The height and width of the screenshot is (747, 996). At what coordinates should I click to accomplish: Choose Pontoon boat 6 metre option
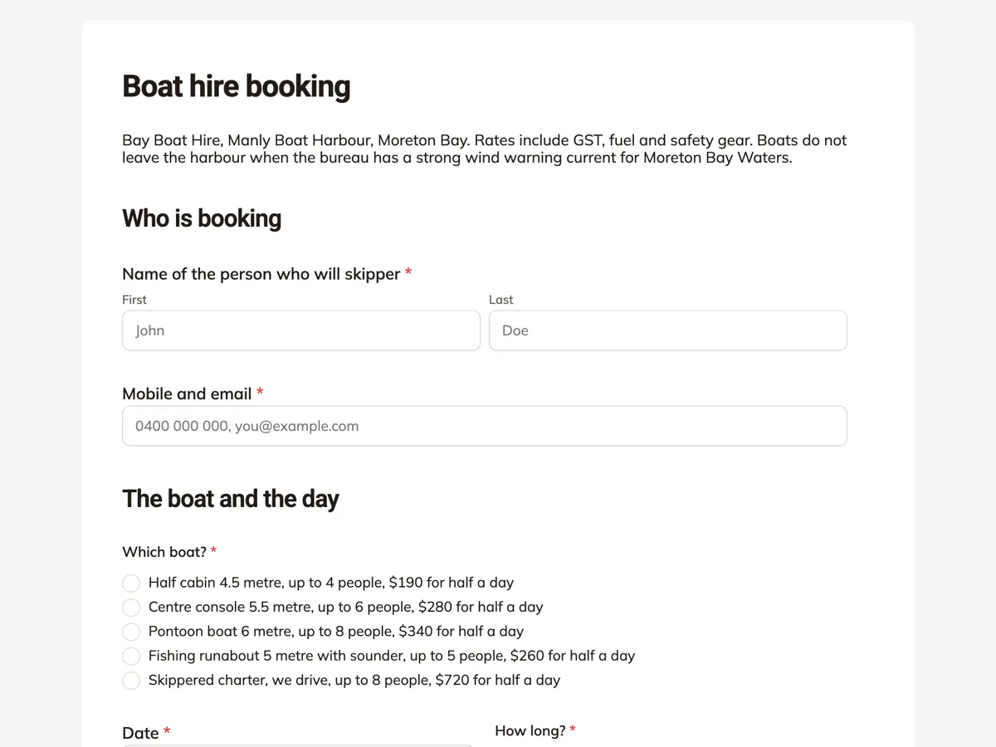tap(131, 632)
